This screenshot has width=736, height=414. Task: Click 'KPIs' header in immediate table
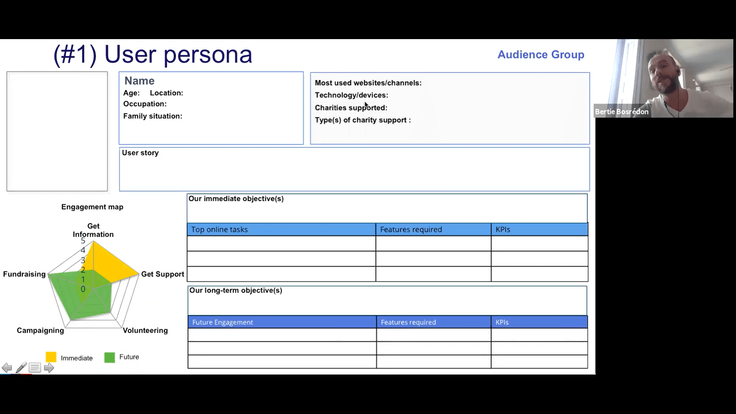click(540, 229)
